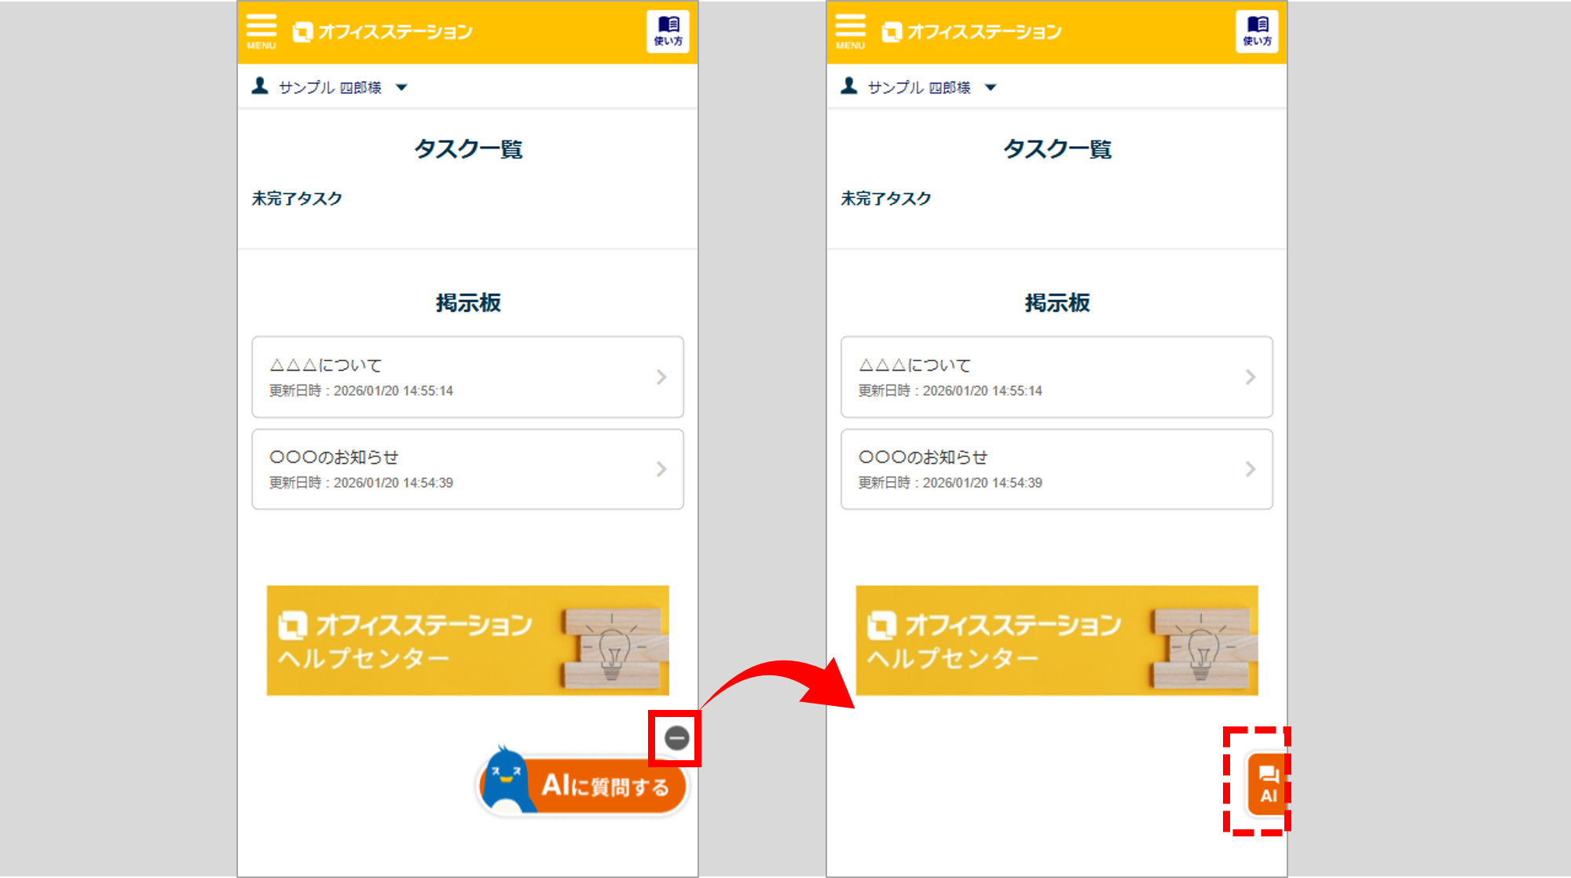Click the user profile icon in left screen
The image size is (1571, 878).
260,86
